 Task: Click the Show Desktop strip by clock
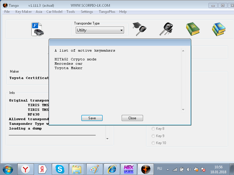[x=232, y=169]
